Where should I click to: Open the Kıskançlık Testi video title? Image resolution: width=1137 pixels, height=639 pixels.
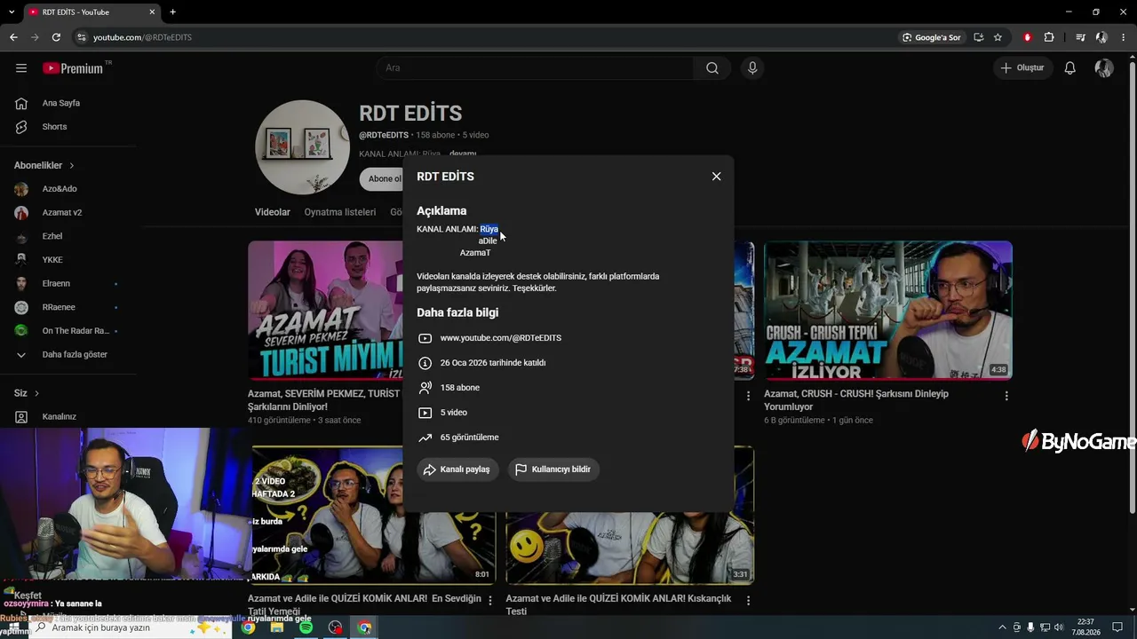619,604
